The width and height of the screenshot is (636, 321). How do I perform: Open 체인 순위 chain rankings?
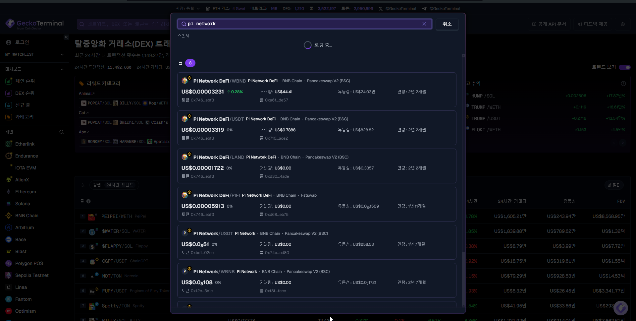point(21,81)
